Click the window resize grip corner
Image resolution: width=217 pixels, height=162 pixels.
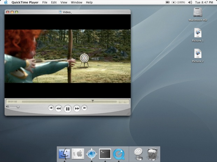click(128, 113)
